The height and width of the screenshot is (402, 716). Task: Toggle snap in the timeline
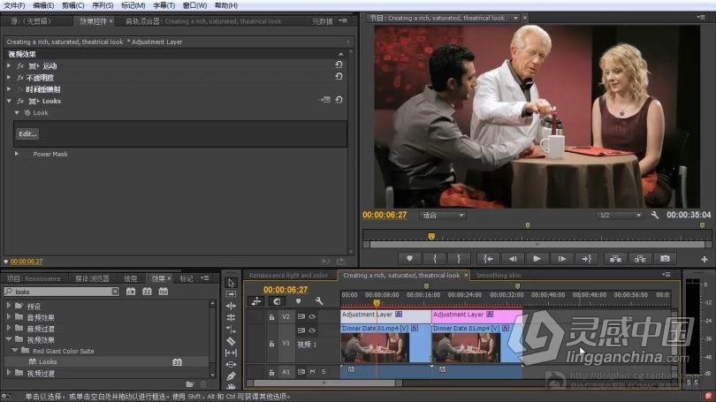click(x=277, y=301)
